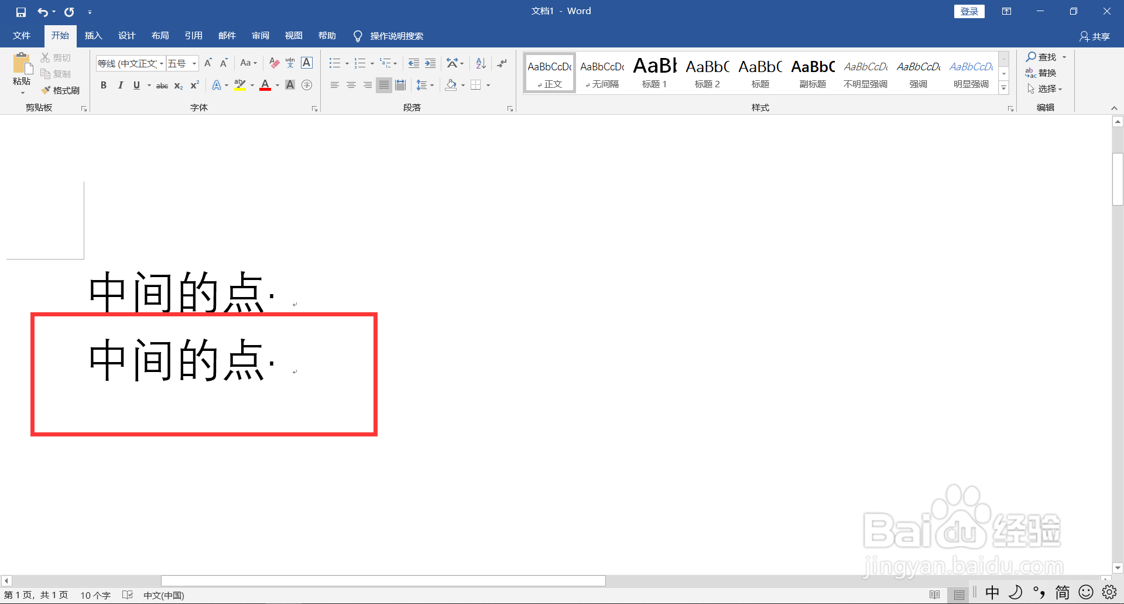Toggle character shading on text
The image size is (1124, 604).
coord(290,86)
